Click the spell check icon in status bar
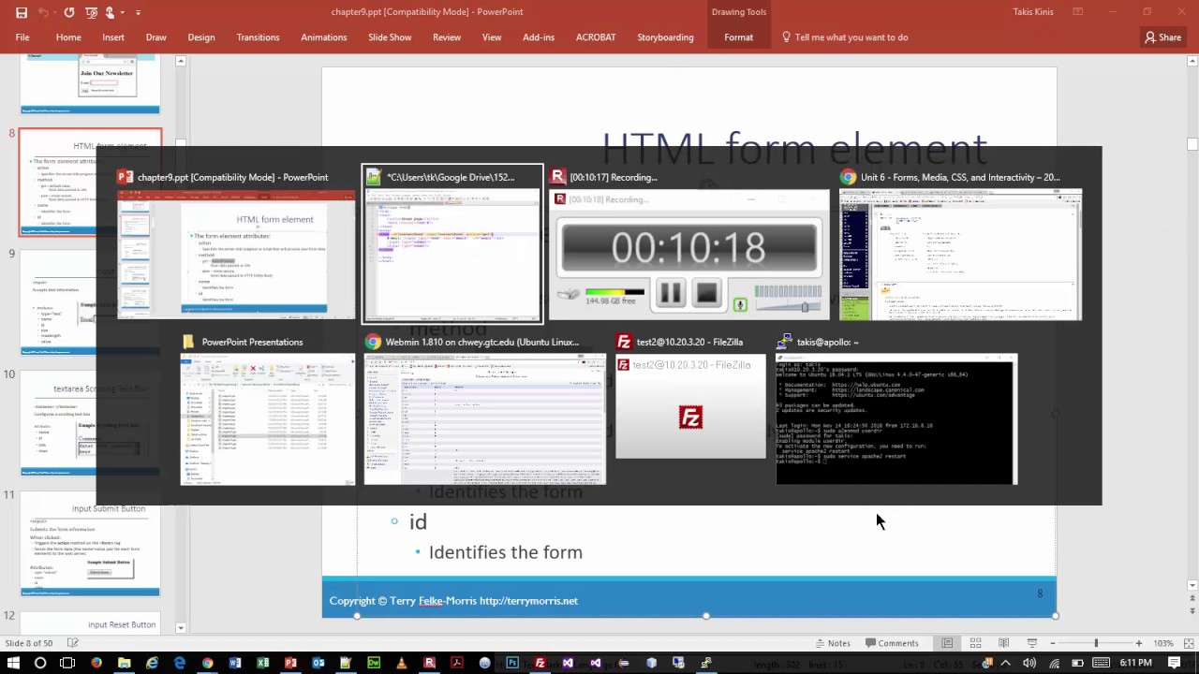 [72, 643]
